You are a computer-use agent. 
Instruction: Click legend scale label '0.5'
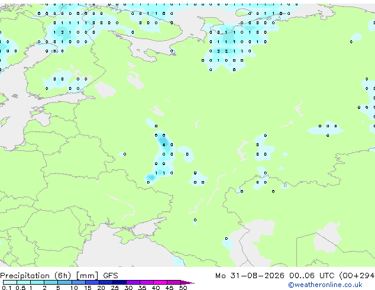20,288
